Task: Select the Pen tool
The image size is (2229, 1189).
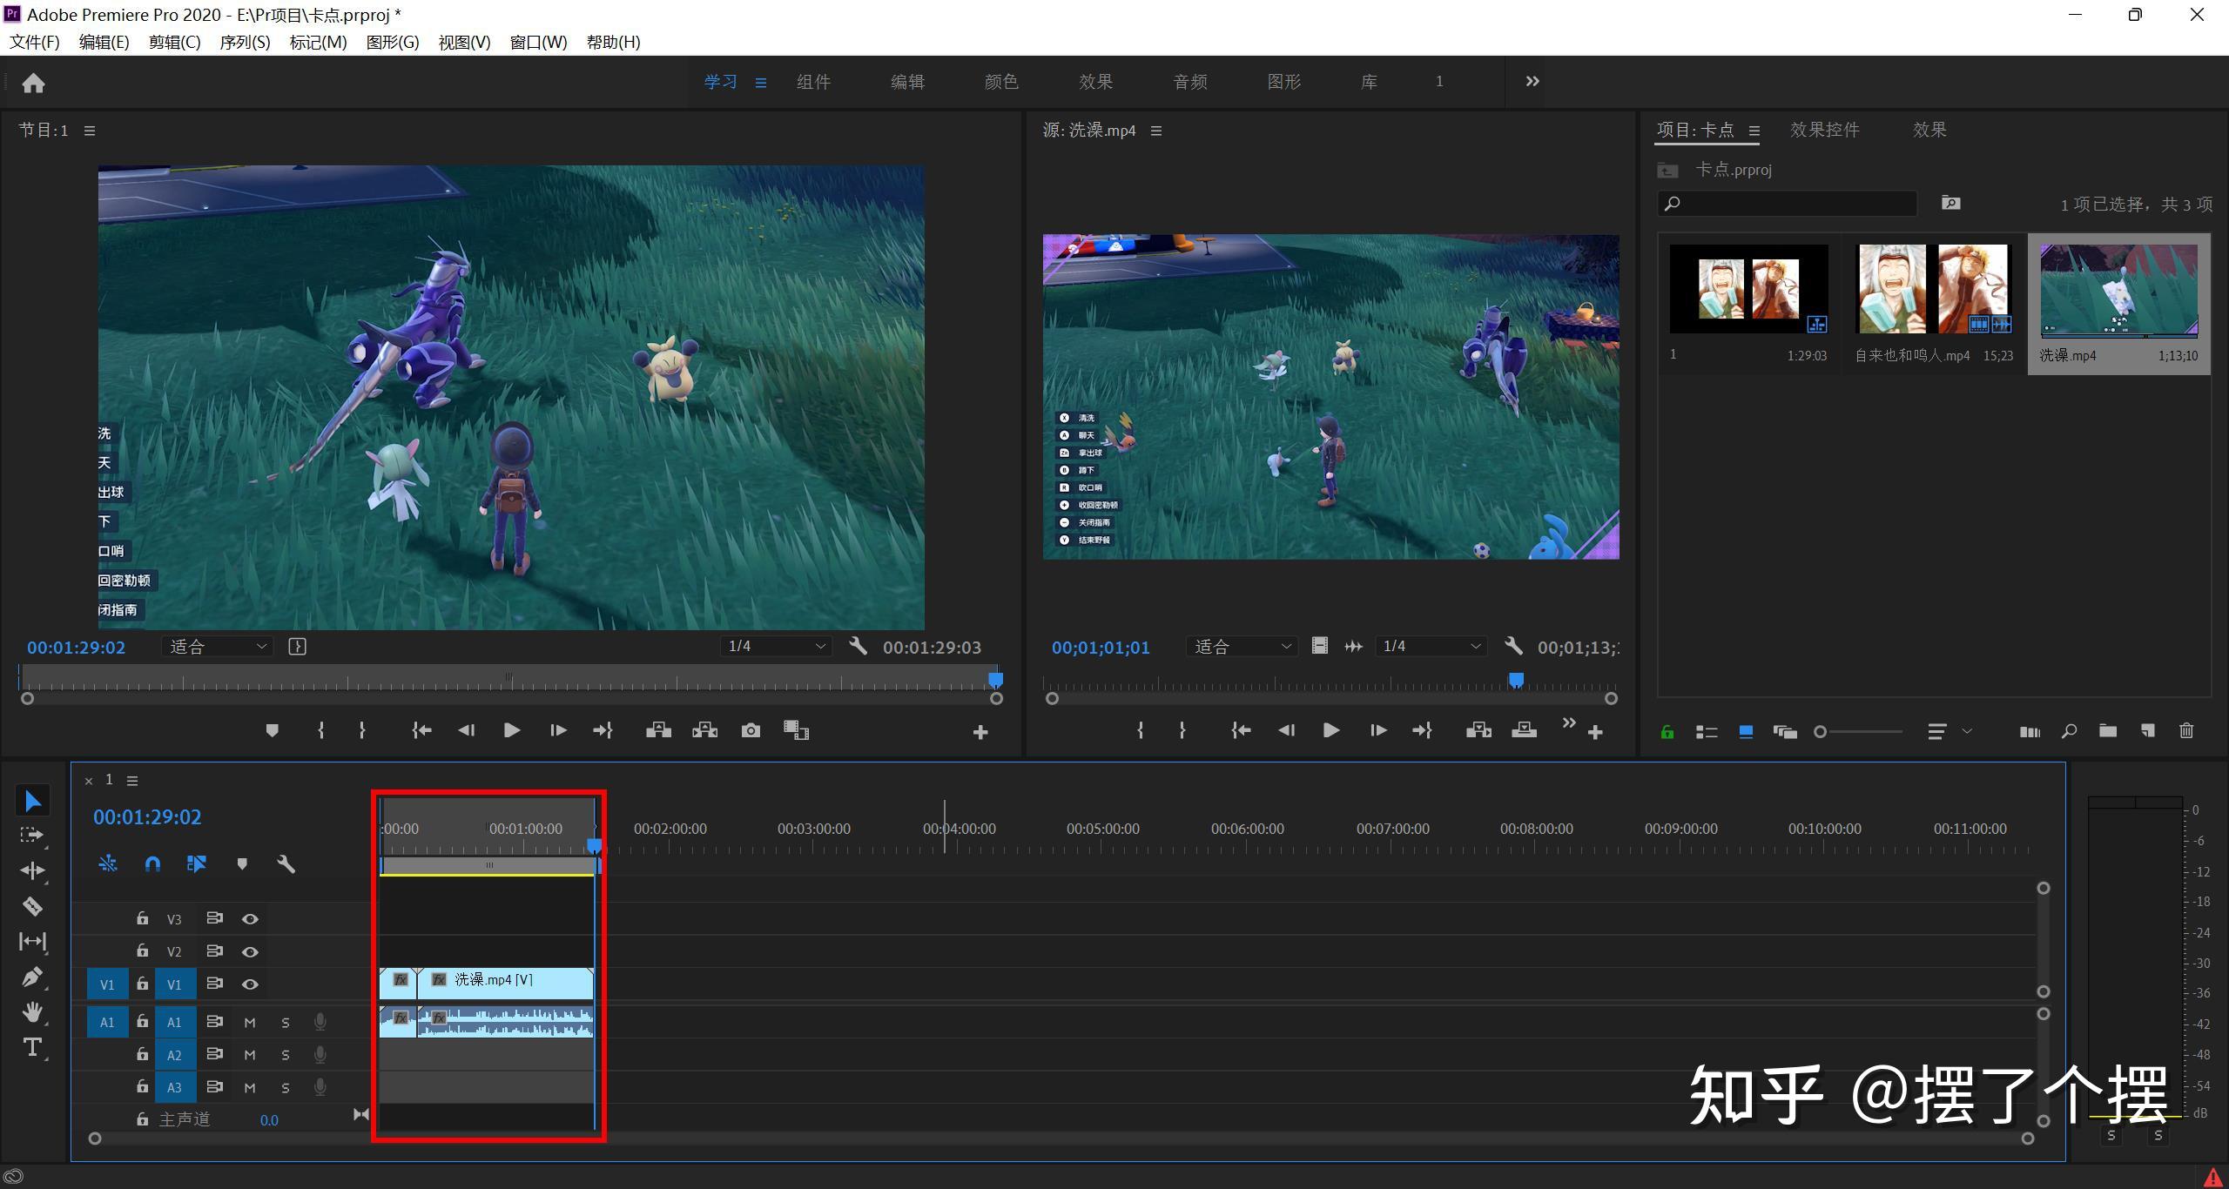Action: click(32, 977)
